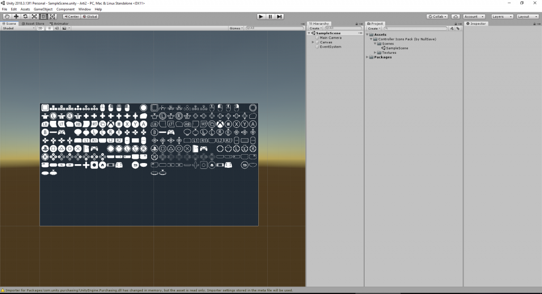Open the Shaded draw mode dropdown
542x294 pixels.
point(19,29)
